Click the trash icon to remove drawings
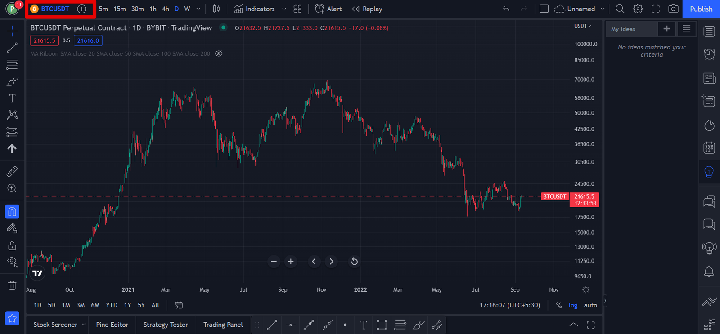Image resolution: width=720 pixels, height=334 pixels. 12,285
